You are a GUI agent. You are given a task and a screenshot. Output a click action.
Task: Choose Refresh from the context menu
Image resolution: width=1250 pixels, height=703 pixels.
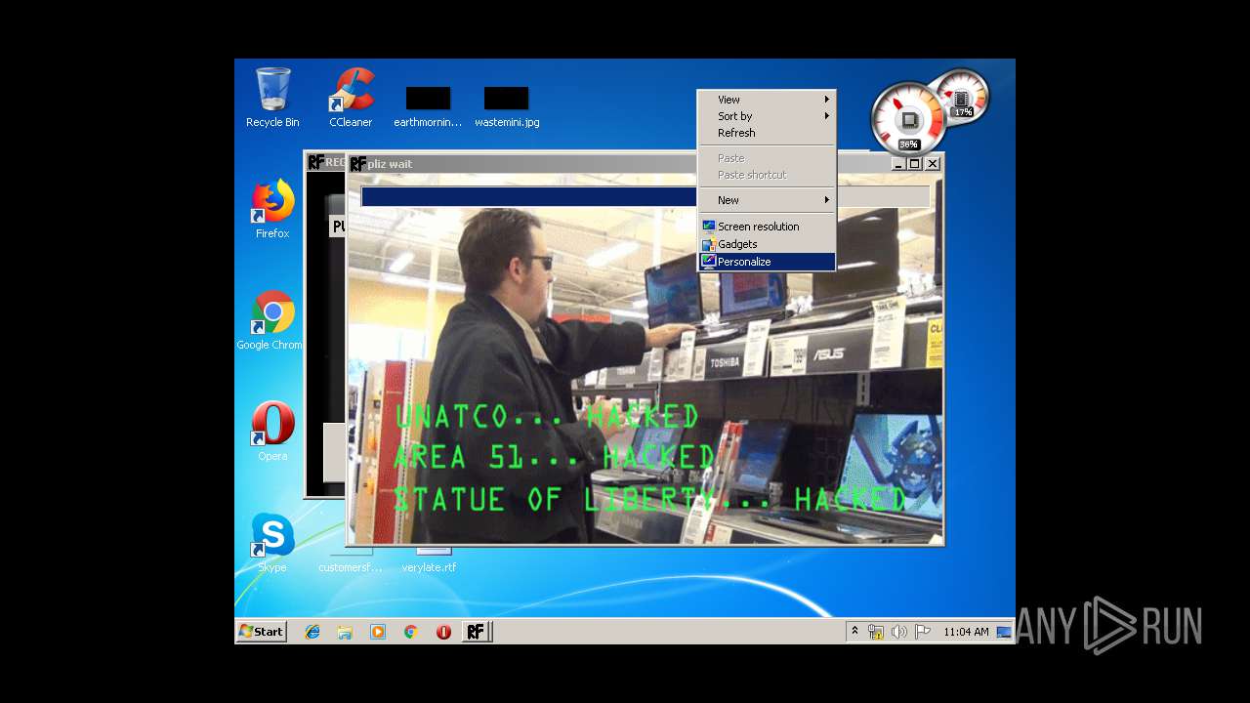tap(767, 133)
